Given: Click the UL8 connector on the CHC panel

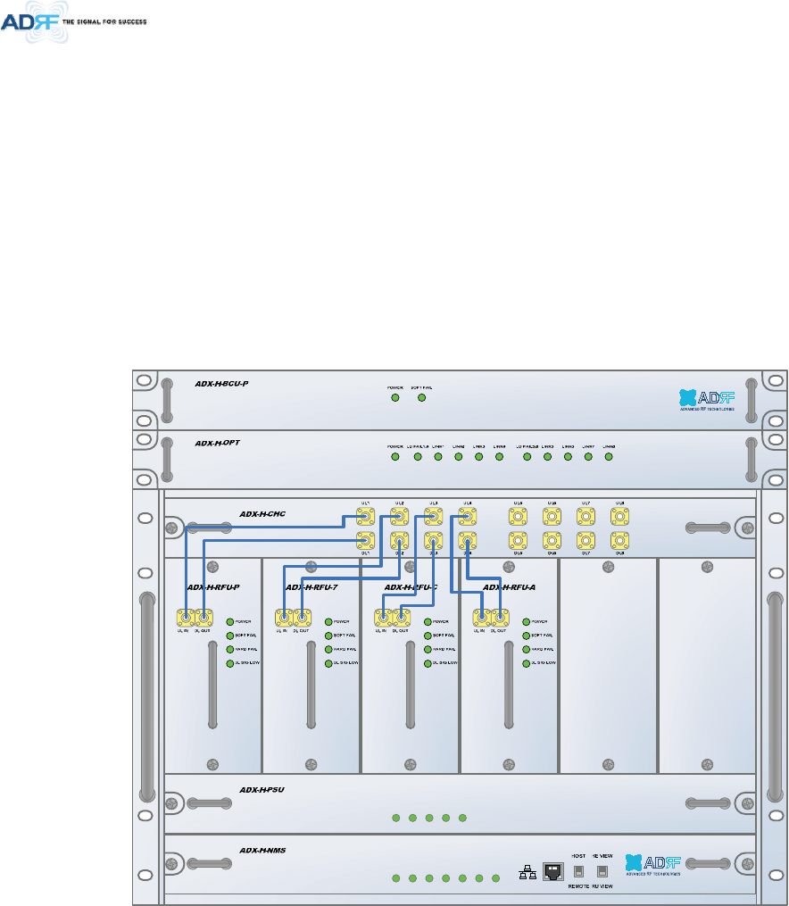Looking at the screenshot, I should 619,516.
